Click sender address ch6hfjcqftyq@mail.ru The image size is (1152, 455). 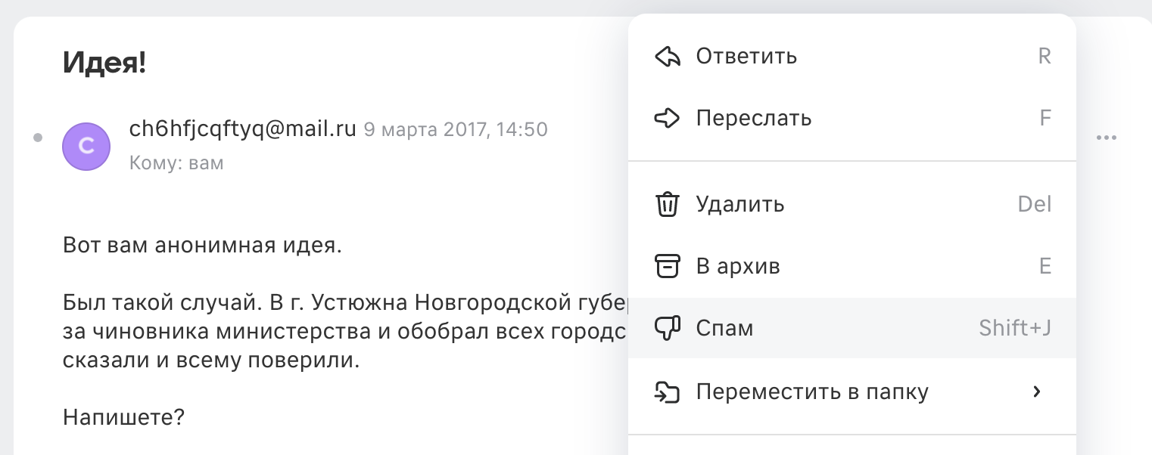click(243, 129)
